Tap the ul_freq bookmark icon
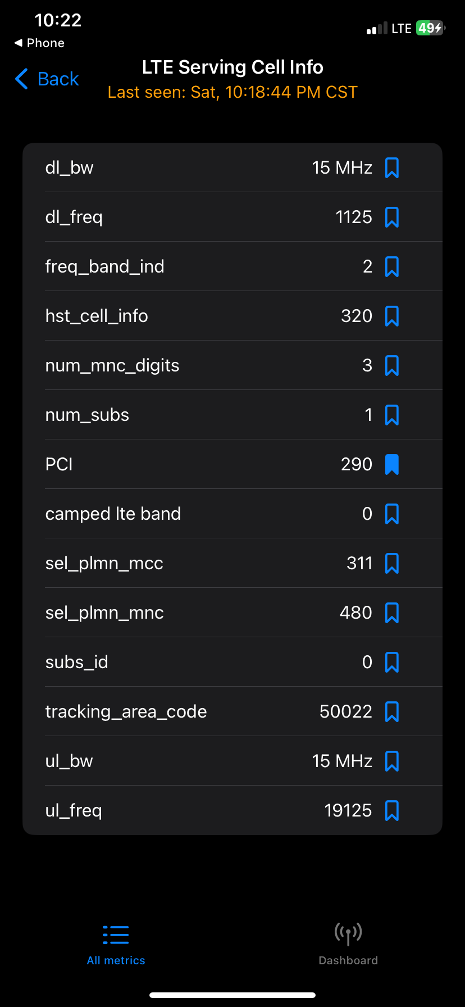Screen dimensions: 465x1007 click(391, 811)
